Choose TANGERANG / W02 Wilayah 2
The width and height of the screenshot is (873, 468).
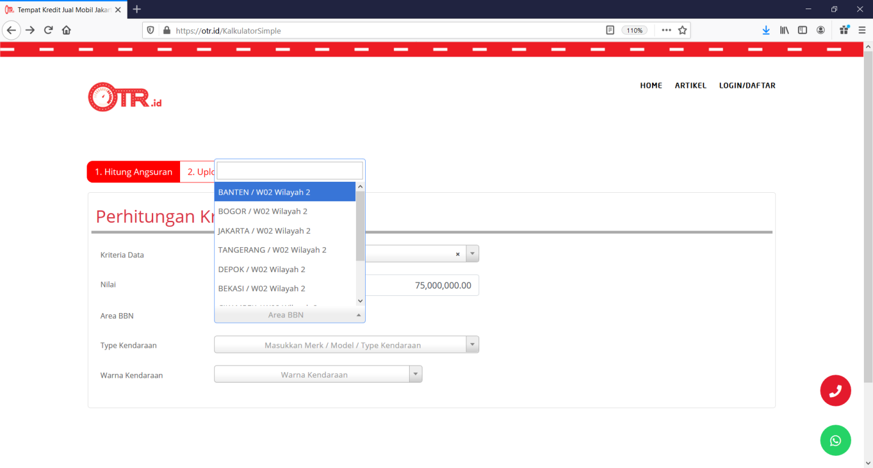click(284, 250)
